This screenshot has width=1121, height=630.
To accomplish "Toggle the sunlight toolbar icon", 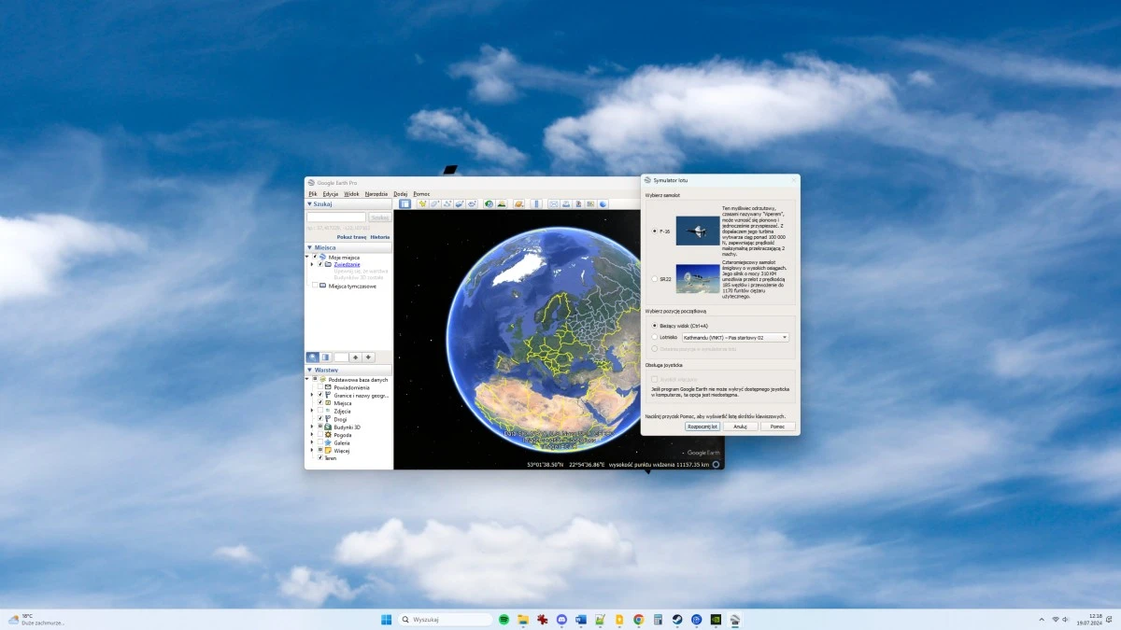I will point(502,203).
